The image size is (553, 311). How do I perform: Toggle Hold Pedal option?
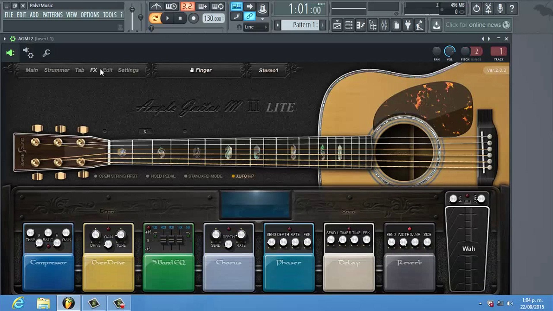point(160,176)
